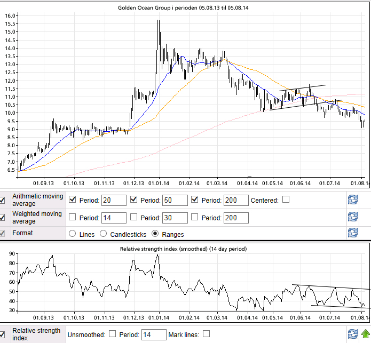Screen dimensions: 371x343
Task: Enable the Centered checkbox
Action: (286, 200)
